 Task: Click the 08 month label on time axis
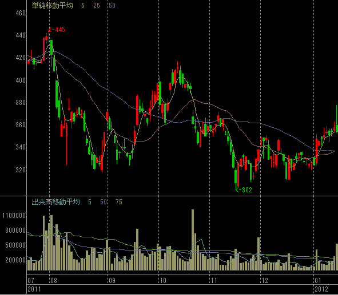53,280
